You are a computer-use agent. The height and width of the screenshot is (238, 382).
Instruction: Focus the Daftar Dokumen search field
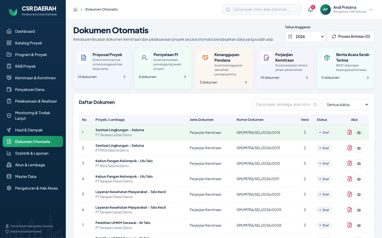(286, 105)
